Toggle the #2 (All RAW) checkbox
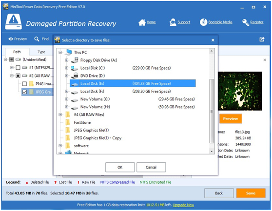Viewport: 272px width, 211px height. coord(18,76)
